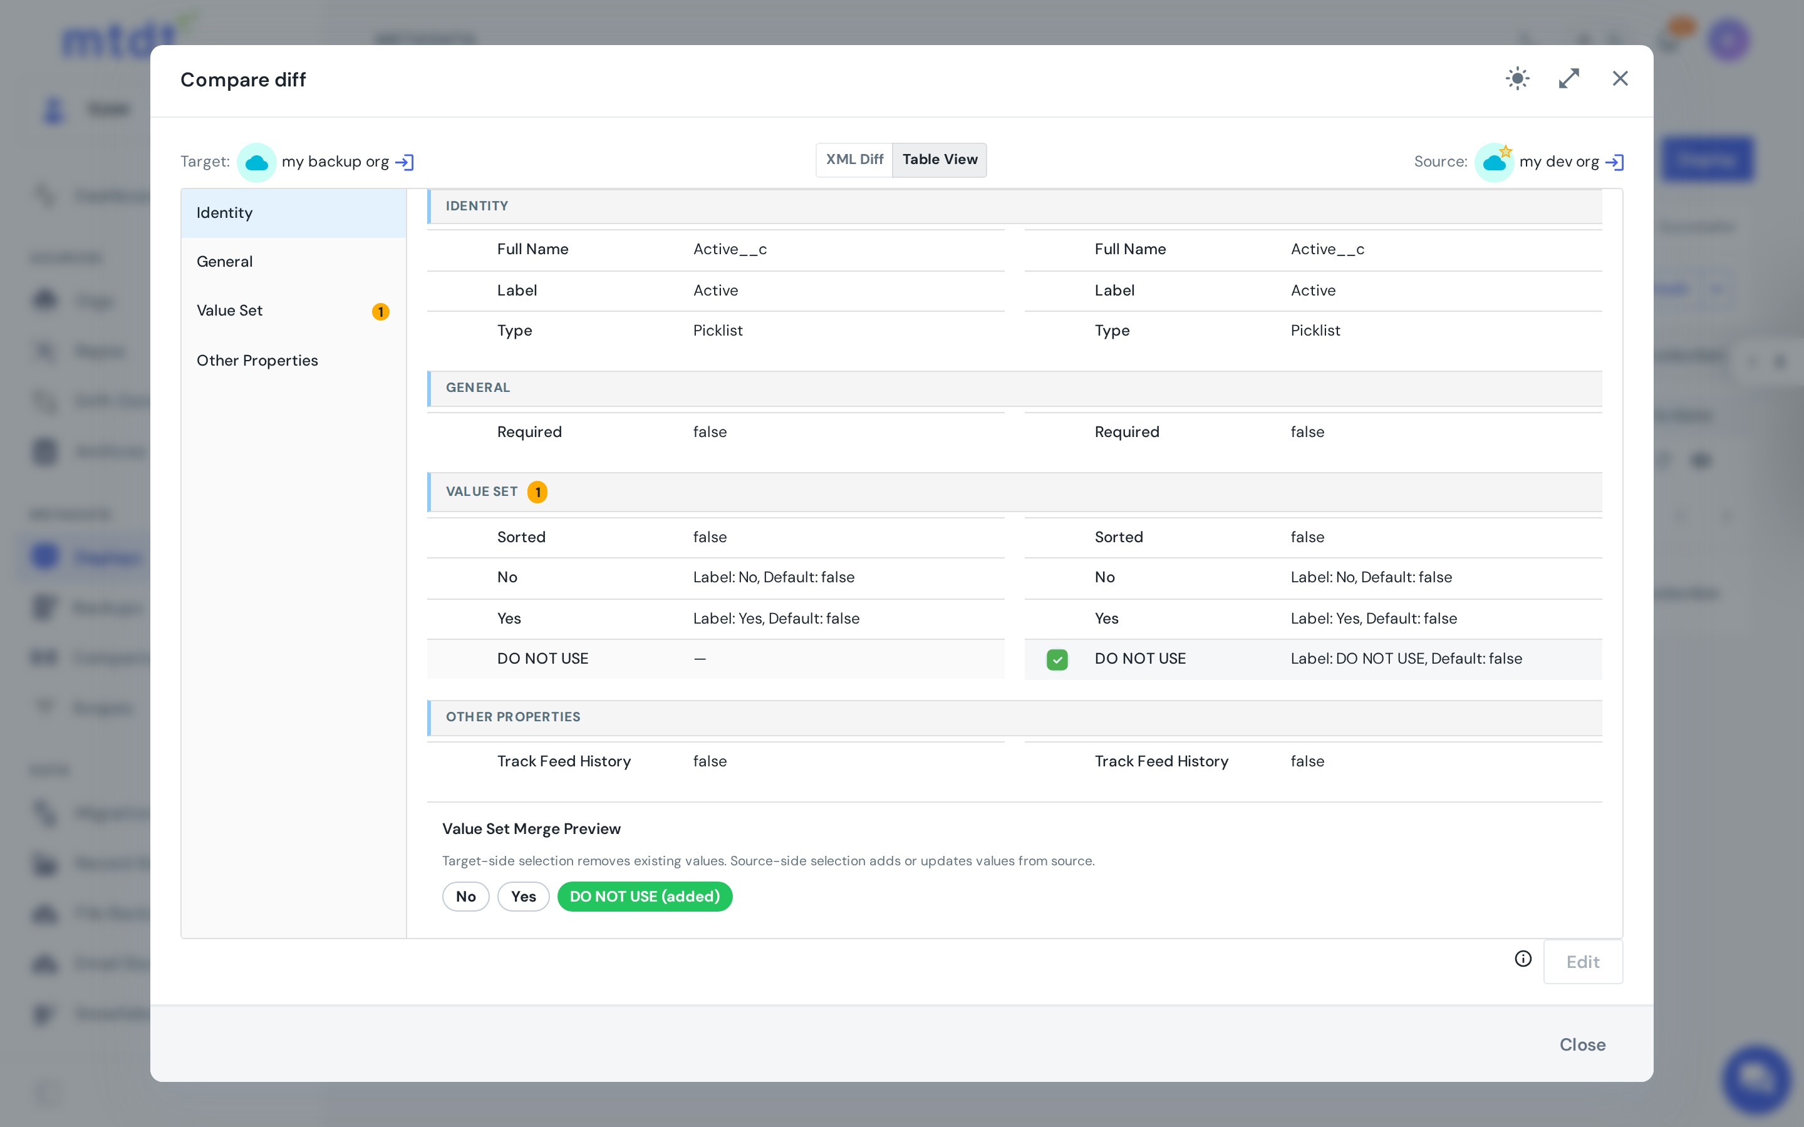Click the IDENTITY section header
The width and height of the screenshot is (1804, 1127).
point(1015,207)
